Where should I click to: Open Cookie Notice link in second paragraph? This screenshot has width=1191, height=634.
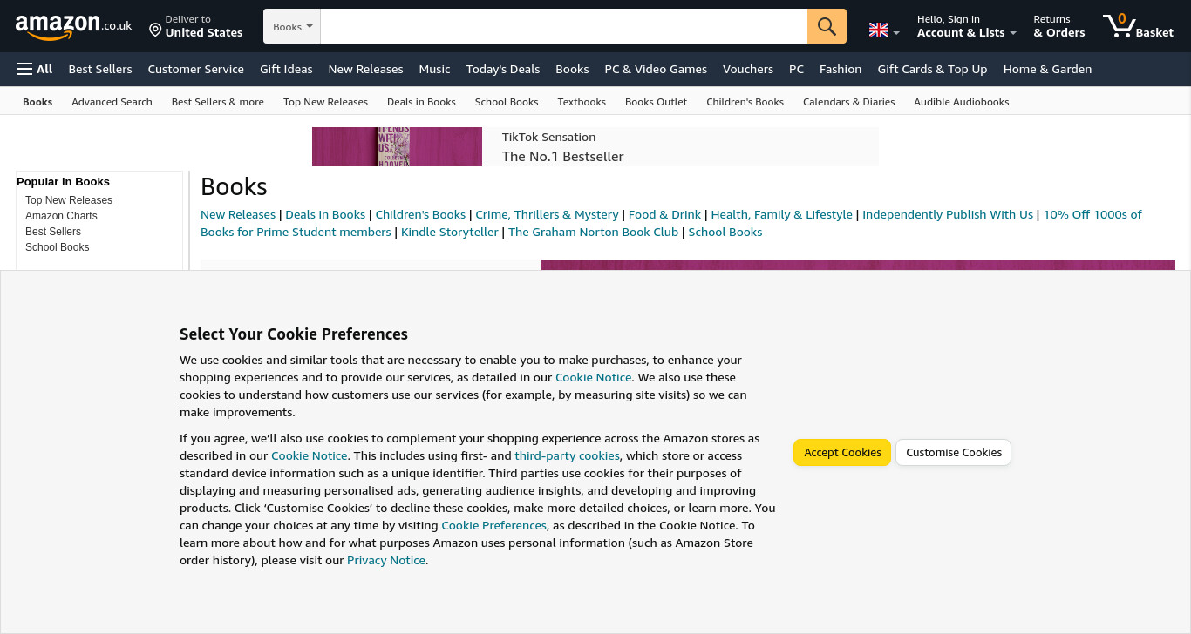click(309, 455)
